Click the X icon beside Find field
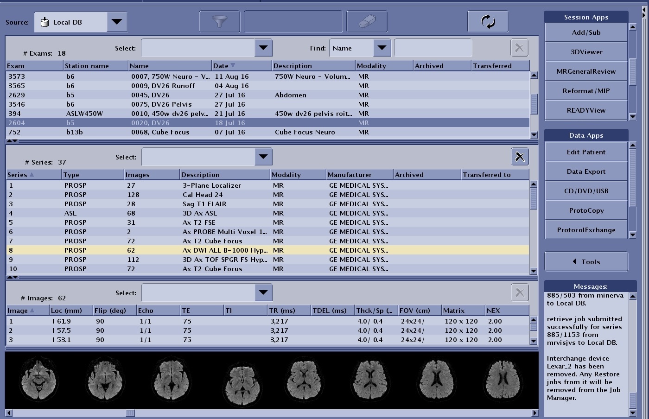Image resolution: width=649 pixels, height=419 pixels. [519, 48]
